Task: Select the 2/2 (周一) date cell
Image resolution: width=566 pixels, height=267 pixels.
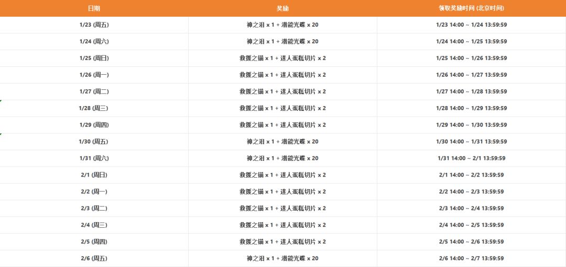Action: pyautogui.click(x=94, y=192)
